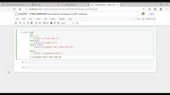Open the View menu

(31, 19)
